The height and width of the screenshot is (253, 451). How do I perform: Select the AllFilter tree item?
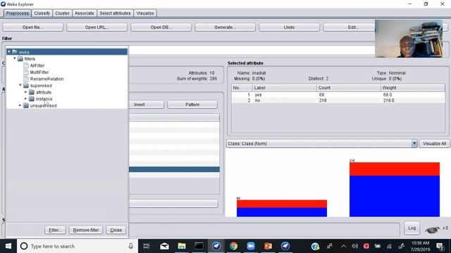tap(37, 65)
